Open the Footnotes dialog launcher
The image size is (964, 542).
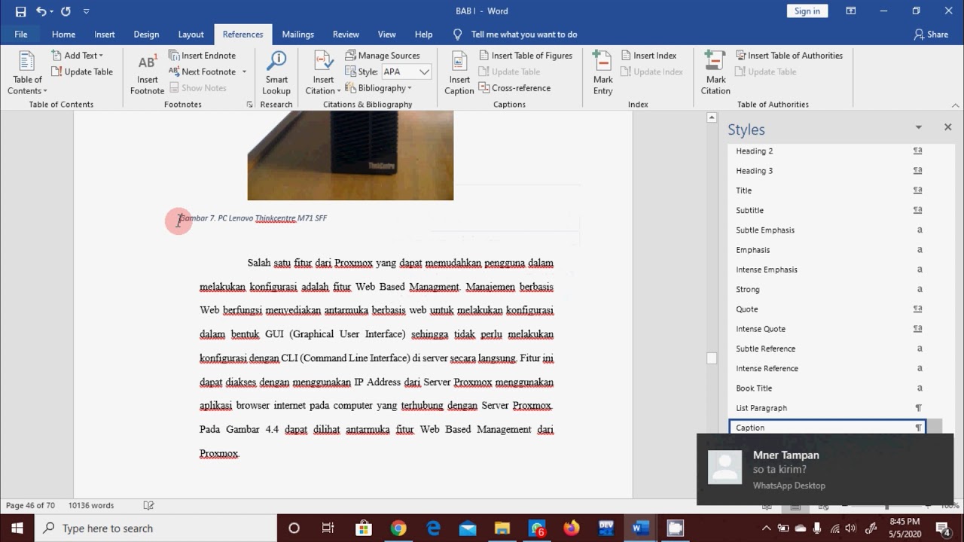tap(249, 105)
